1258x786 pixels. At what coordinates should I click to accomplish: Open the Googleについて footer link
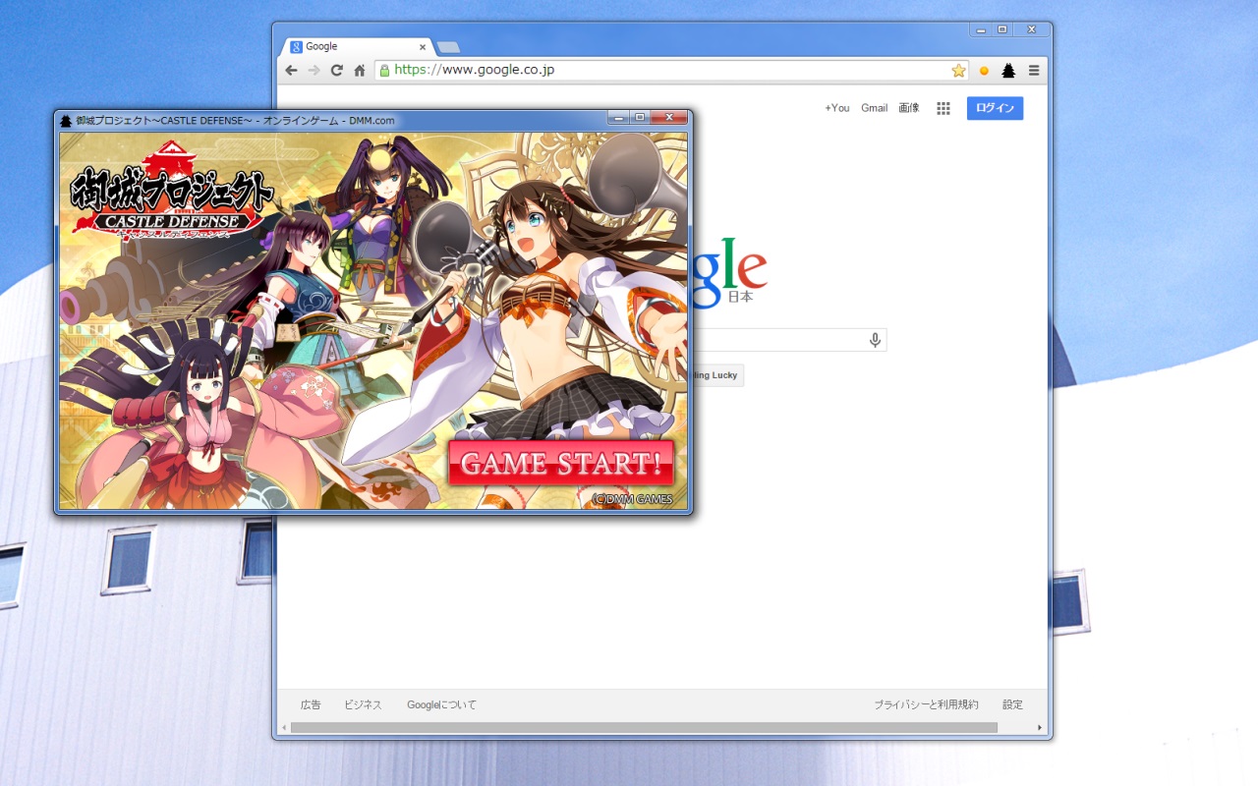441,704
